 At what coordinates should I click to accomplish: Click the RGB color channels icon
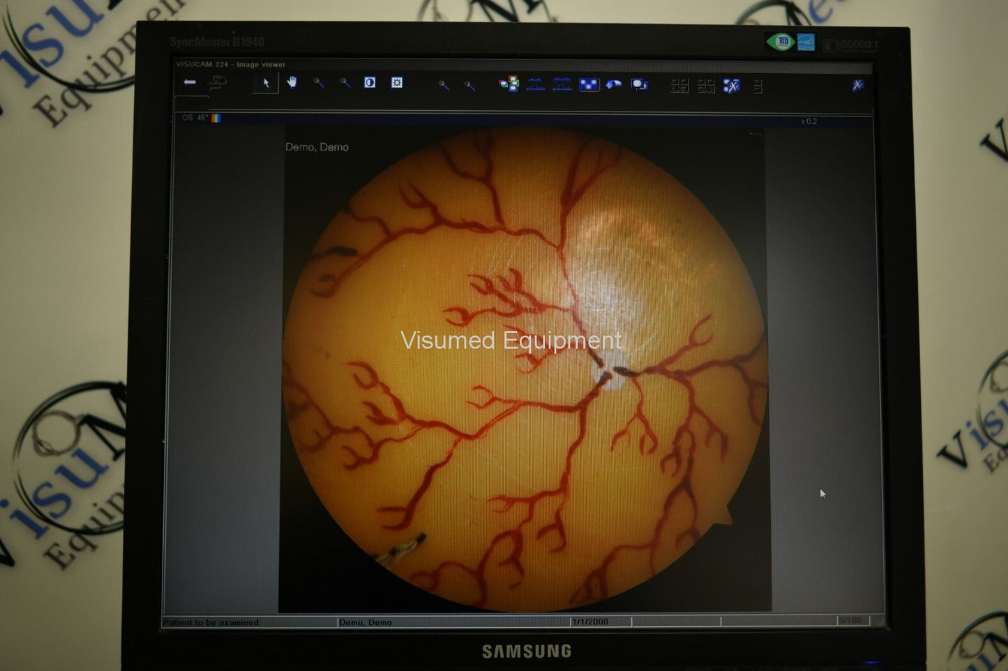click(509, 84)
